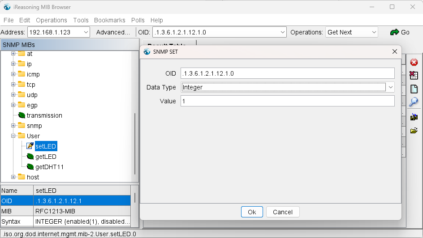Select the getDHT11 leaf node

pyautogui.click(x=49, y=167)
